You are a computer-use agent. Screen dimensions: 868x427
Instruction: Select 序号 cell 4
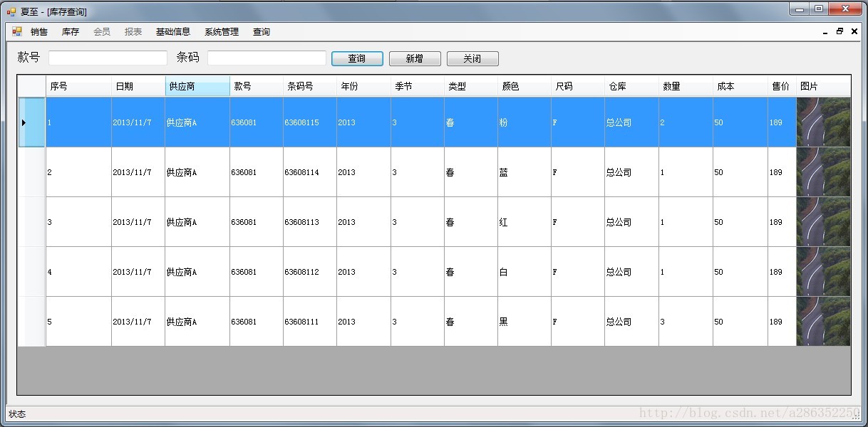pos(78,272)
